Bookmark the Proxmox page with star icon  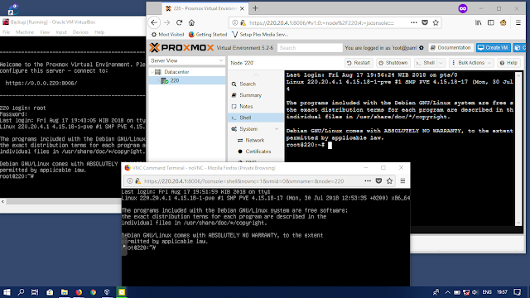(436, 22)
